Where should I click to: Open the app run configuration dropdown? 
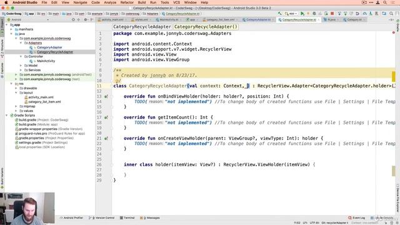pos(291,14)
